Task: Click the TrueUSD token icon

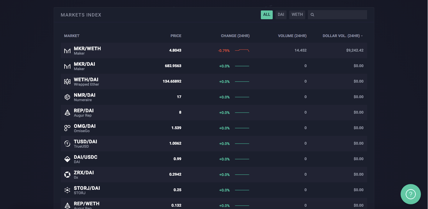Action: (x=67, y=144)
